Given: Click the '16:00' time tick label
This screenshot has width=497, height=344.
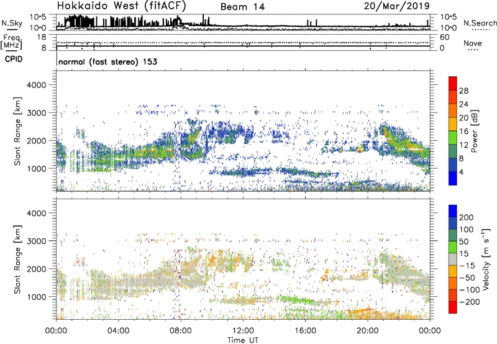Looking at the screenshot, I should click(x=305, y=331).
